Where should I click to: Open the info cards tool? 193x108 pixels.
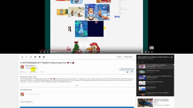pyautogui.click(x=40, y=57)
